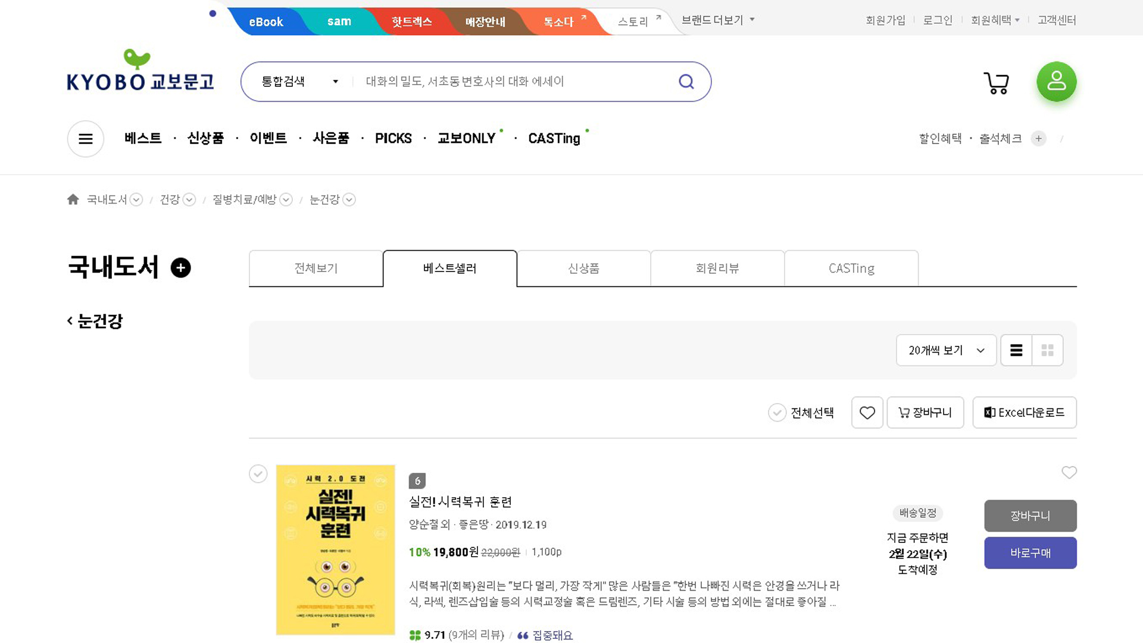Switch to the 신상품 tab
Screen dimensions: 1143x643
pyautogui.click(x=583, y=269)
